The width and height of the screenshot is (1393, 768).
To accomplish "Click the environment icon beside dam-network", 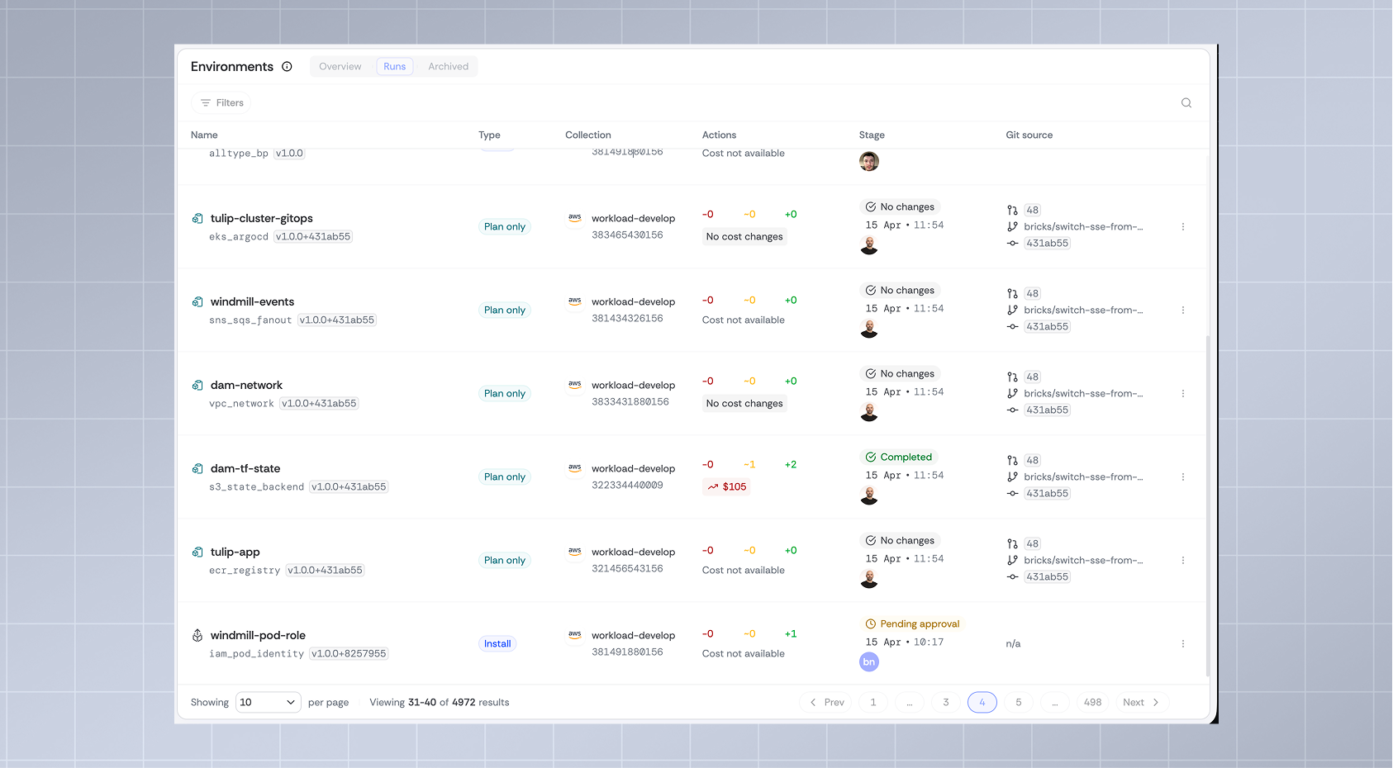I will [x=197, y=386].
